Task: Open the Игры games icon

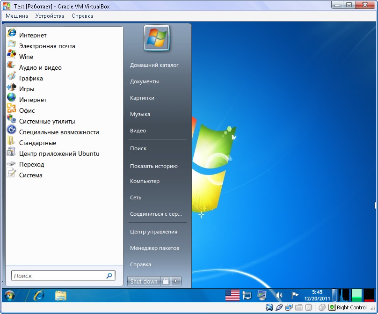Action: click(x=12, y=87)
